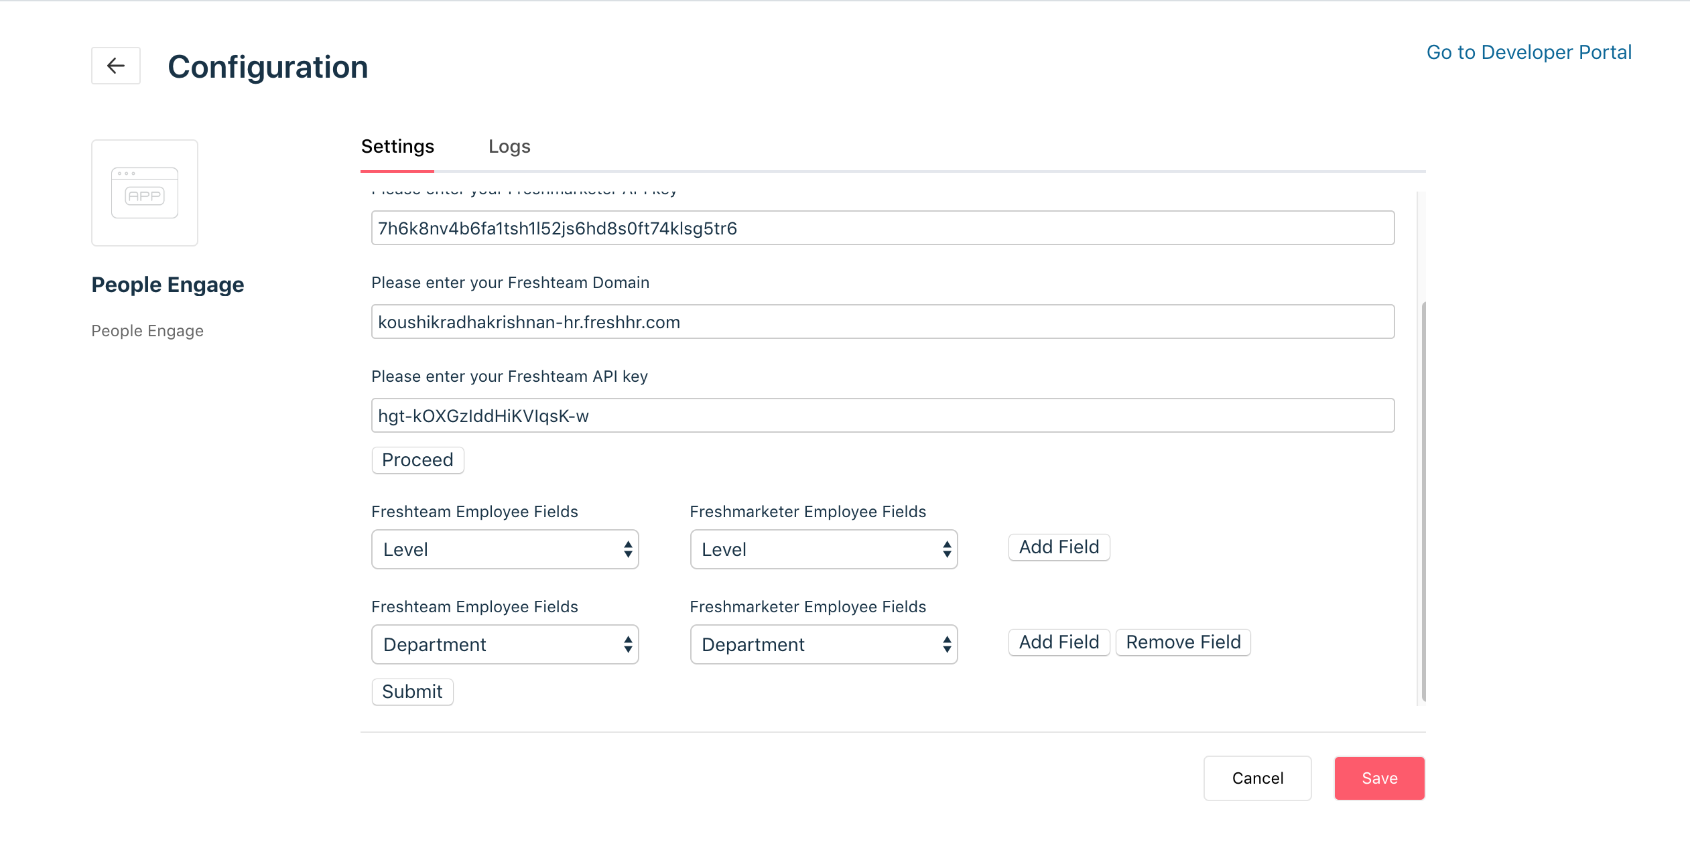Click the Freshmarketer API key field
1690x844 pixels.
(883, 228)
